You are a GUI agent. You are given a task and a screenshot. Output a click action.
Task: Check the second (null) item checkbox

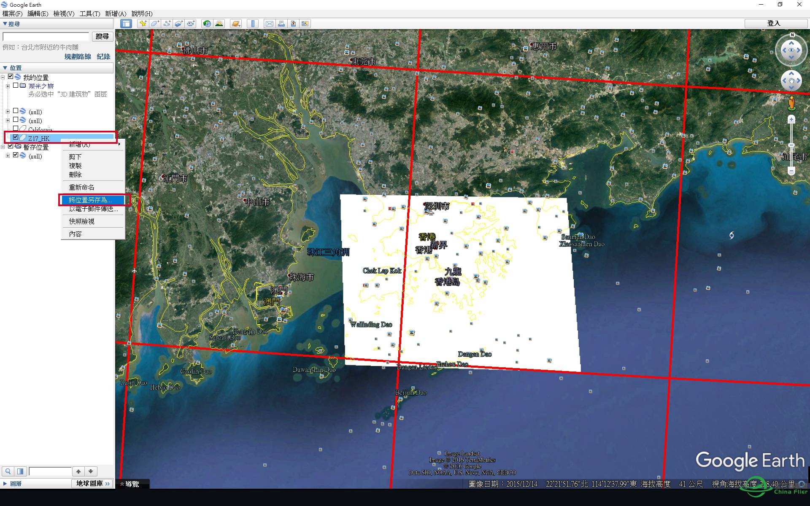16,120
